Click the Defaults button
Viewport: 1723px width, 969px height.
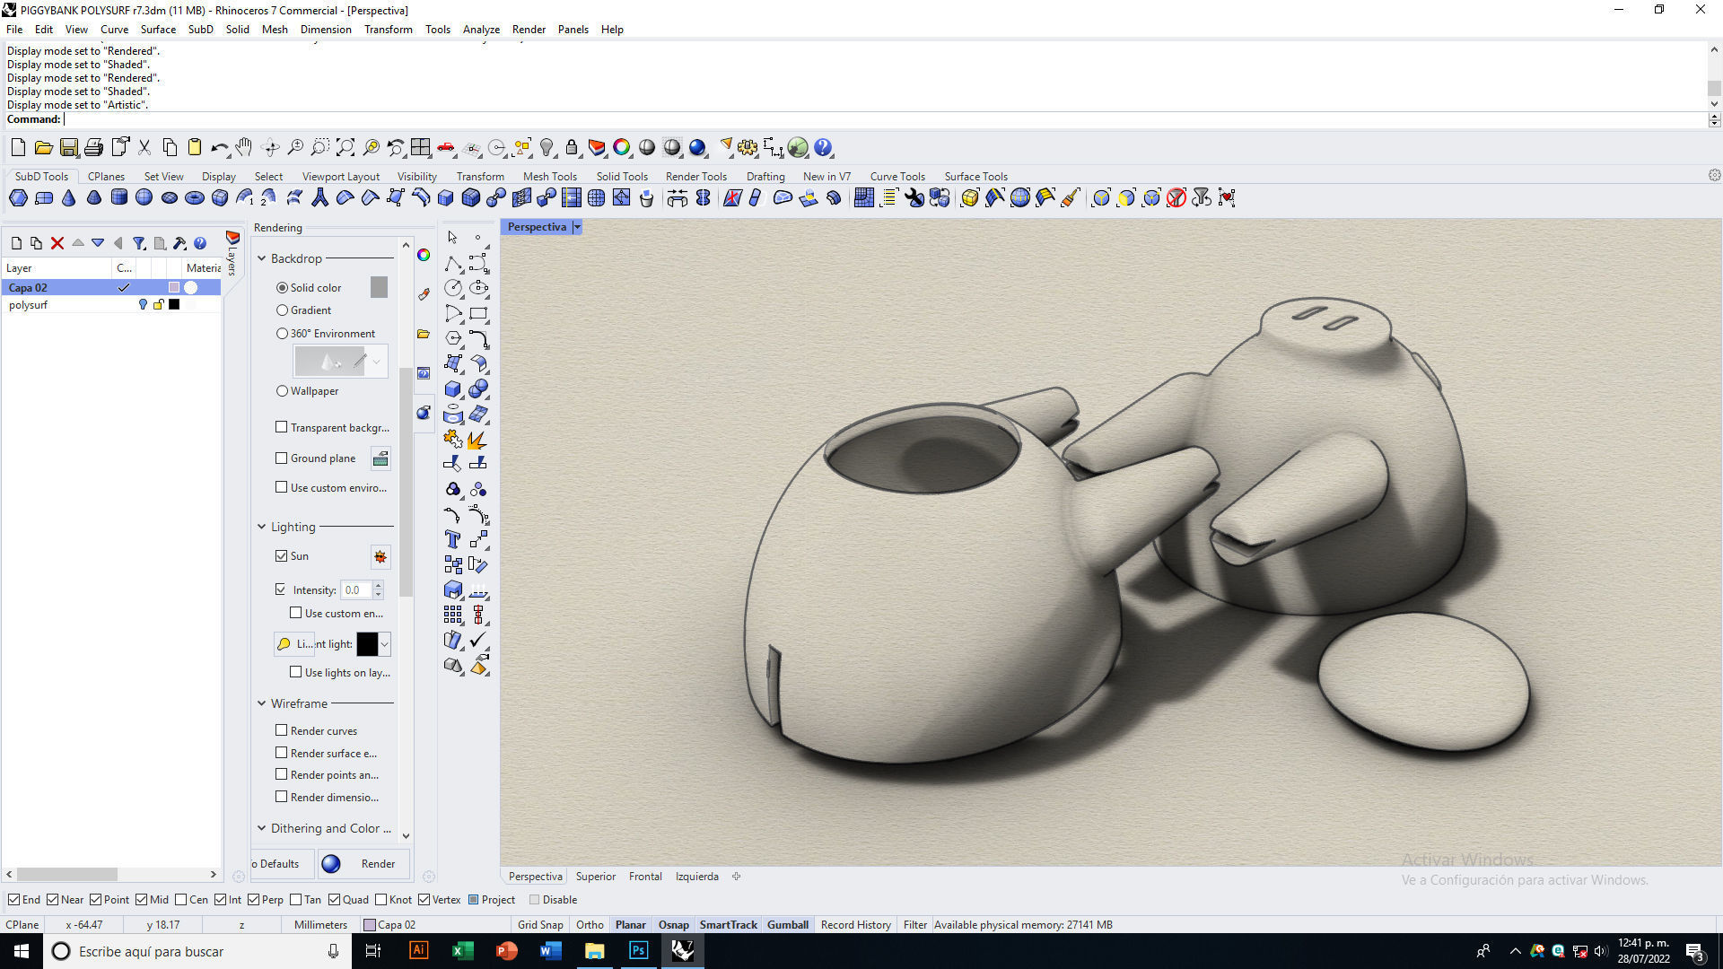[x=280, y=864]
